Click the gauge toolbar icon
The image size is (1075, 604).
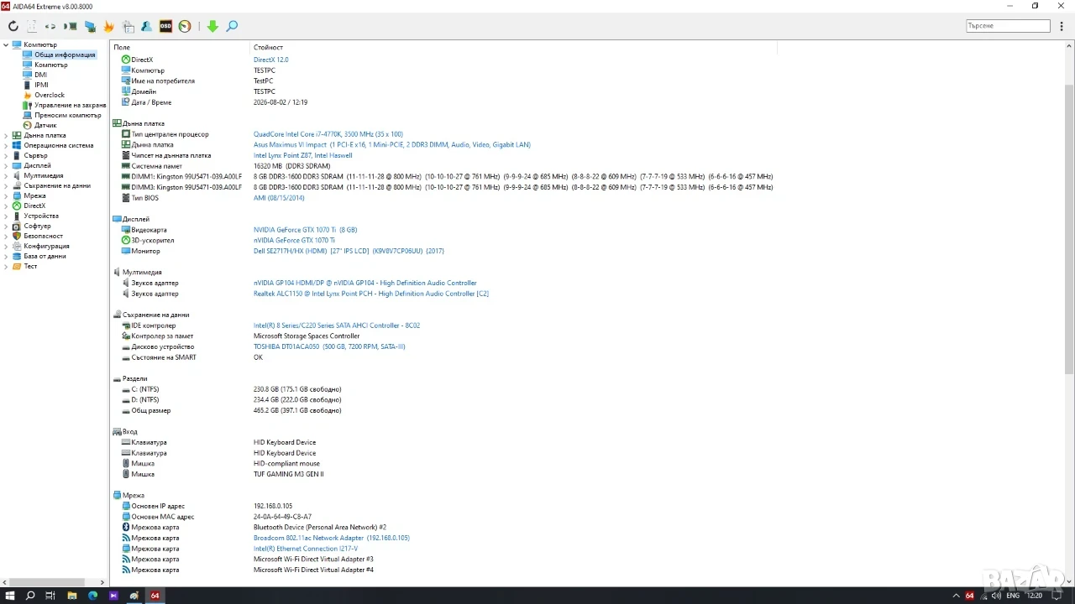click(x=185, y=27)
